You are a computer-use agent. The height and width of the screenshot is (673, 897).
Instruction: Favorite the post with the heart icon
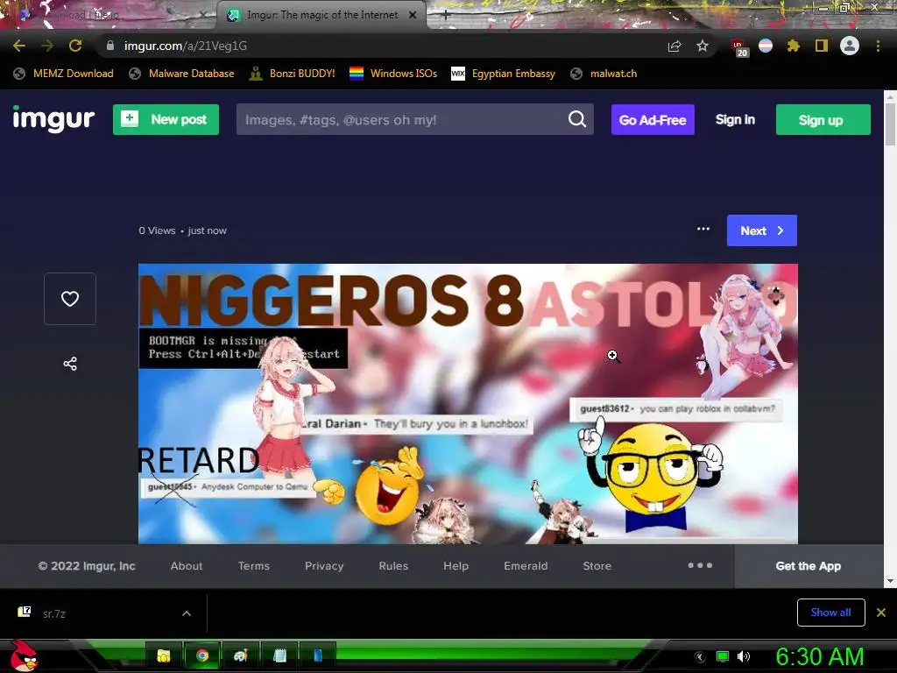pos(70,299)
